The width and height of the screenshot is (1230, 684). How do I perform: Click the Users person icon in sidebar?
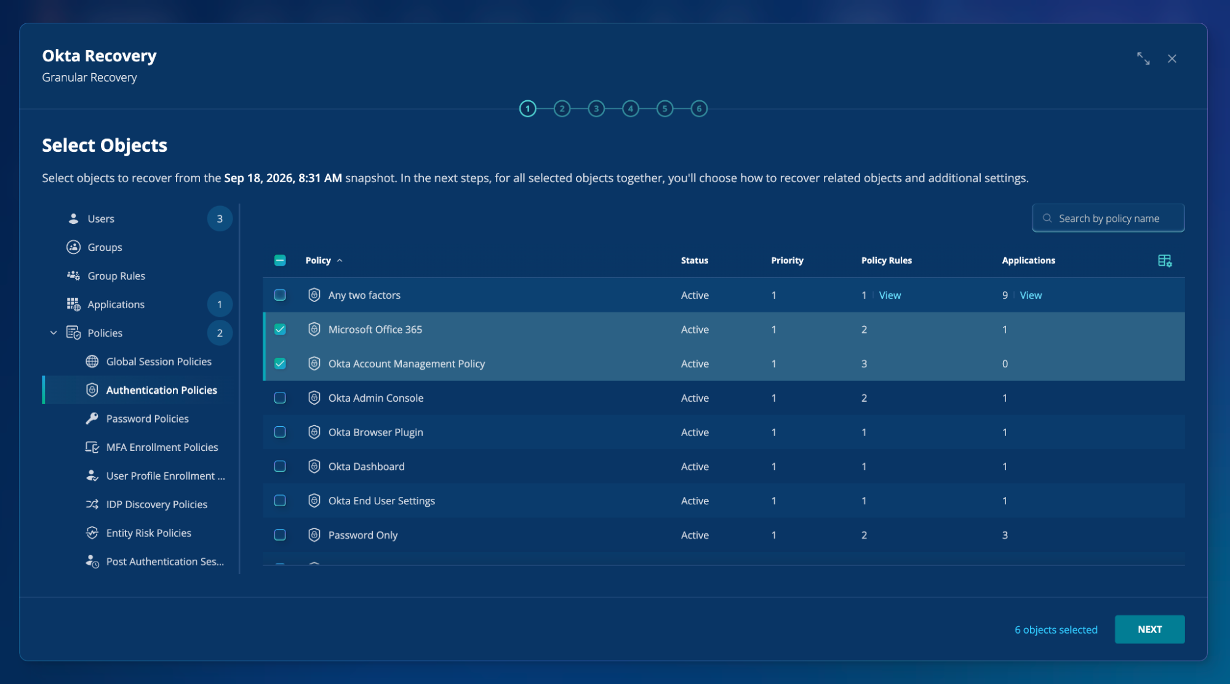click(73, 218)
